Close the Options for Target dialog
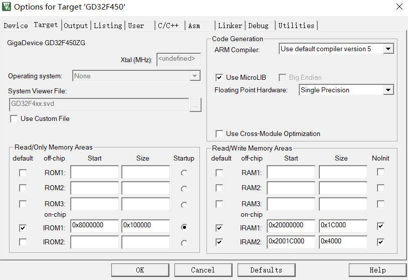 (x=399, y=7)
